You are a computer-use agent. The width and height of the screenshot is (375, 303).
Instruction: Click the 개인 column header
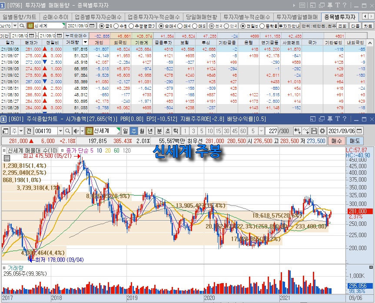[x=99, y=42]
